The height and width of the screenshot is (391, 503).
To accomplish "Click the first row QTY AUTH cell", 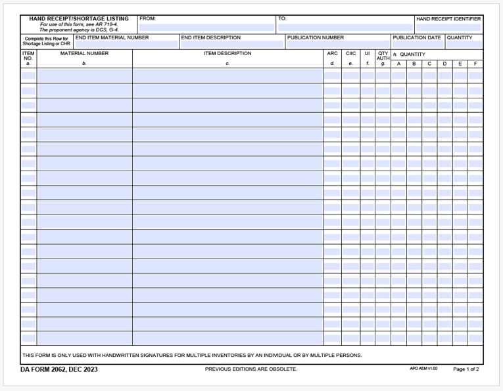I will tap(383, 75).
